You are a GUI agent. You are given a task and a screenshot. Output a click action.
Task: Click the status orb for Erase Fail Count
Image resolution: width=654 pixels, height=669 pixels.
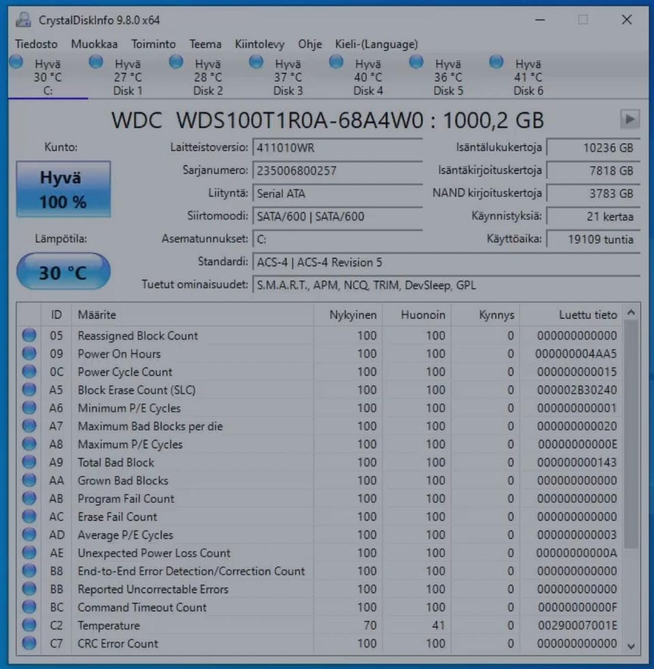point(29,516)
